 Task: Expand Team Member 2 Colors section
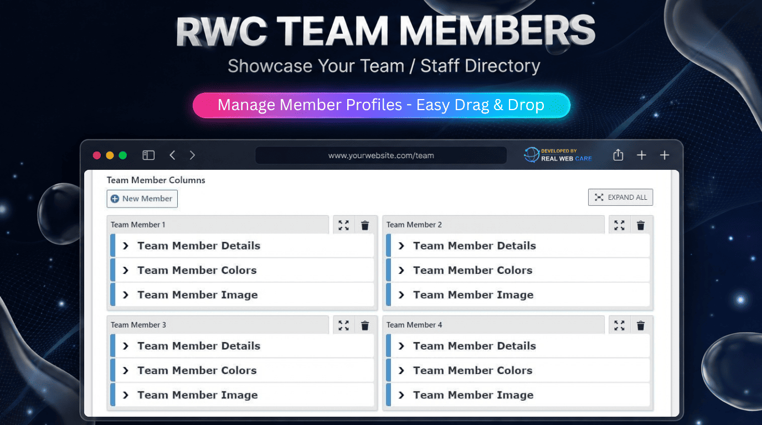point(518,270)
